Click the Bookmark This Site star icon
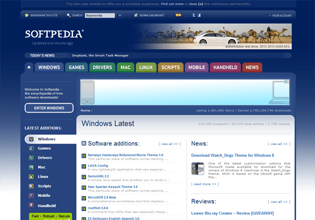Viewport: 315px width, 220px height. 27,15
